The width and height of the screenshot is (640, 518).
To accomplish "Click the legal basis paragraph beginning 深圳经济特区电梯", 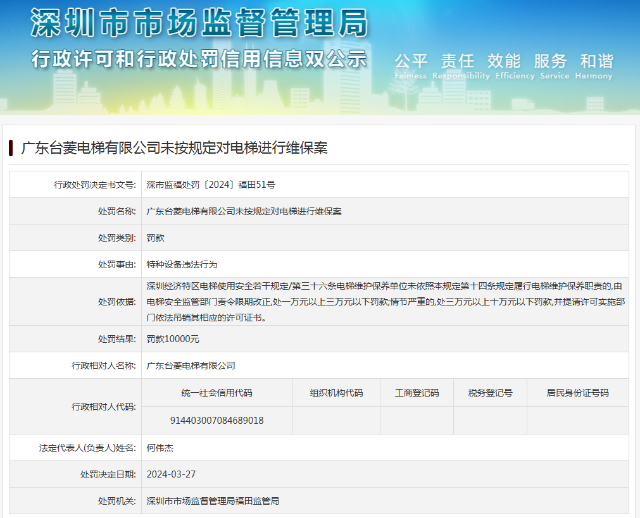I will click(x=386, y=302).
